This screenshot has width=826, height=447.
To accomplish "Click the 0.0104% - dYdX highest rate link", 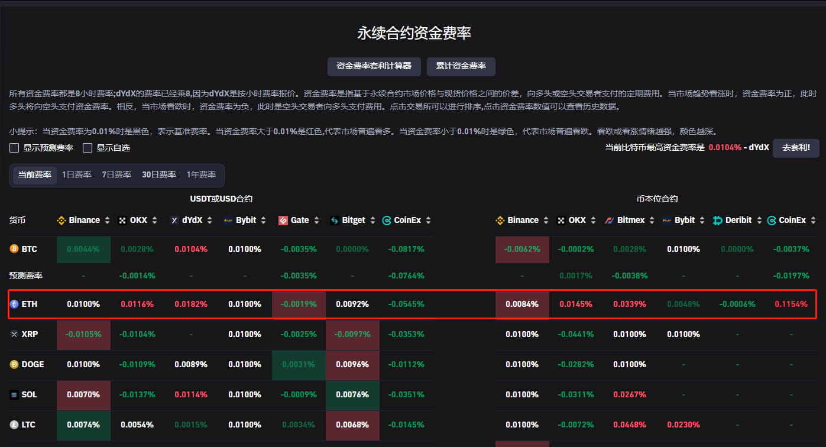I will point(739,148).
